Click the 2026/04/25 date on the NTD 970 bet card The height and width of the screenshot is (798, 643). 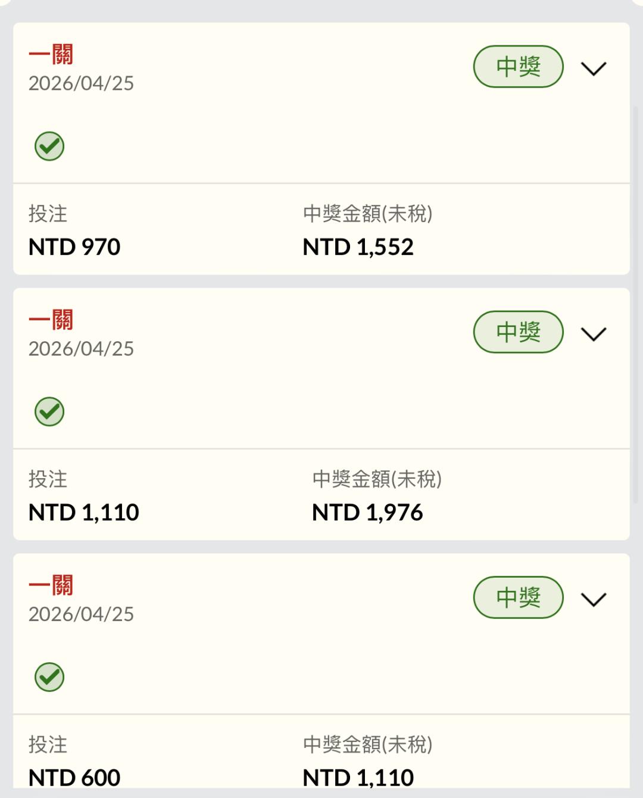tap(81, 83)
